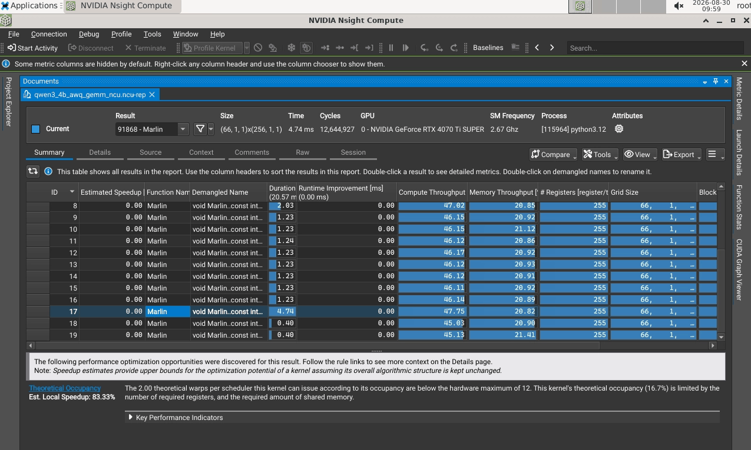The width and height of the screenshot is (751, 450).
Task: Open the Connection menu
Action: [49, 34]
